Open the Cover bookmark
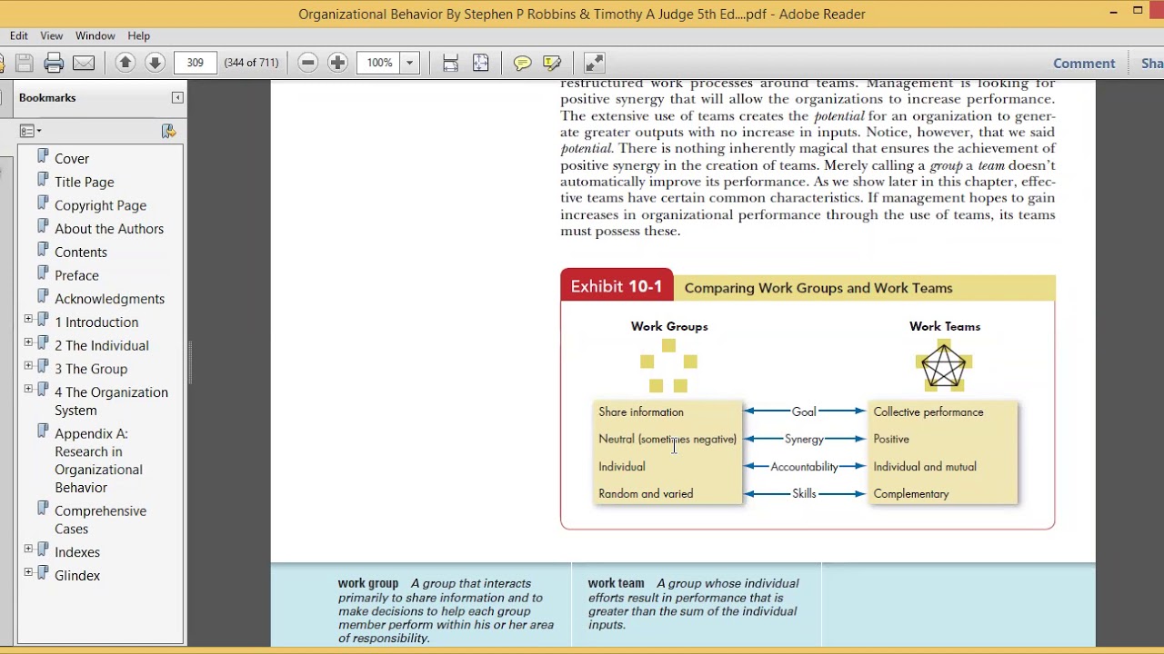This screenshot has height=654, width=1164. pyautogui.click(x=72, y=158)
